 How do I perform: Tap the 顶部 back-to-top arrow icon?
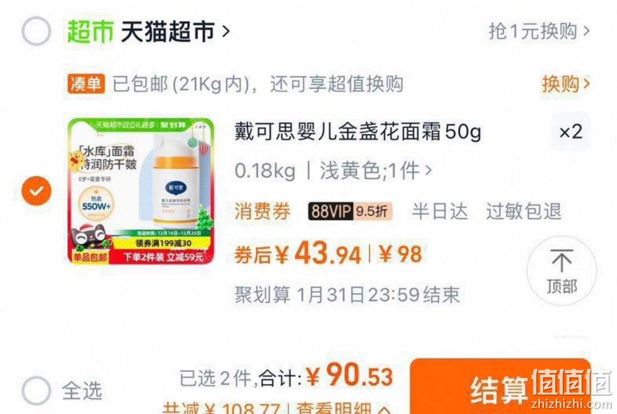(562, 271)
